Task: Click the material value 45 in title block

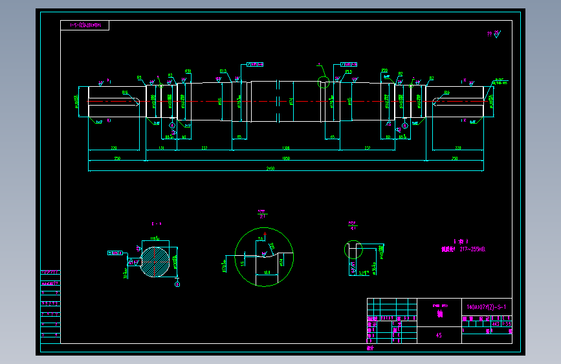Action: (439, 336)
